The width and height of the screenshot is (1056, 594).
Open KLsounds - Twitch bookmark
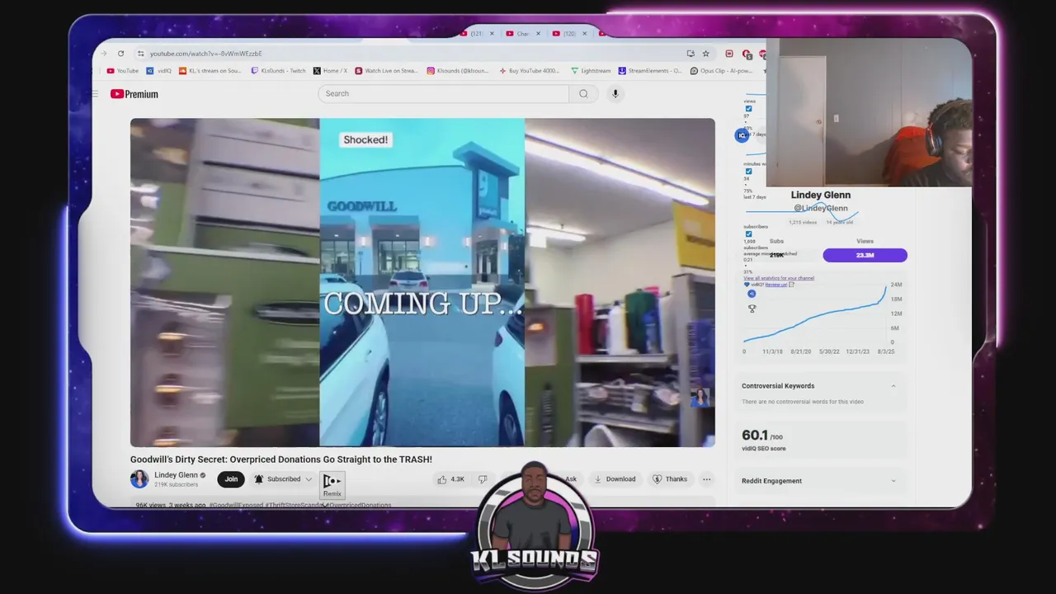point(278,71)
